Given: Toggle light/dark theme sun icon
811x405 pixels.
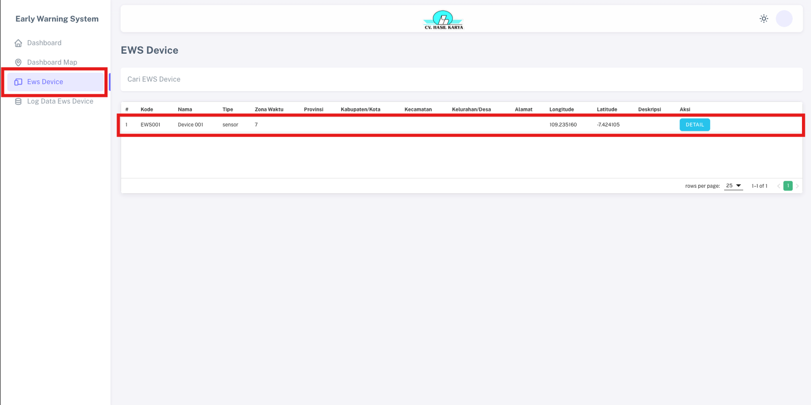Looking at the screenshot, I should click(763, 19).
